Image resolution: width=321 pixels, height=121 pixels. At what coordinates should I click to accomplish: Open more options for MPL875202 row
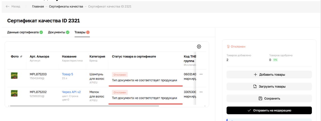pyautogui.click(x=201, y=92)
